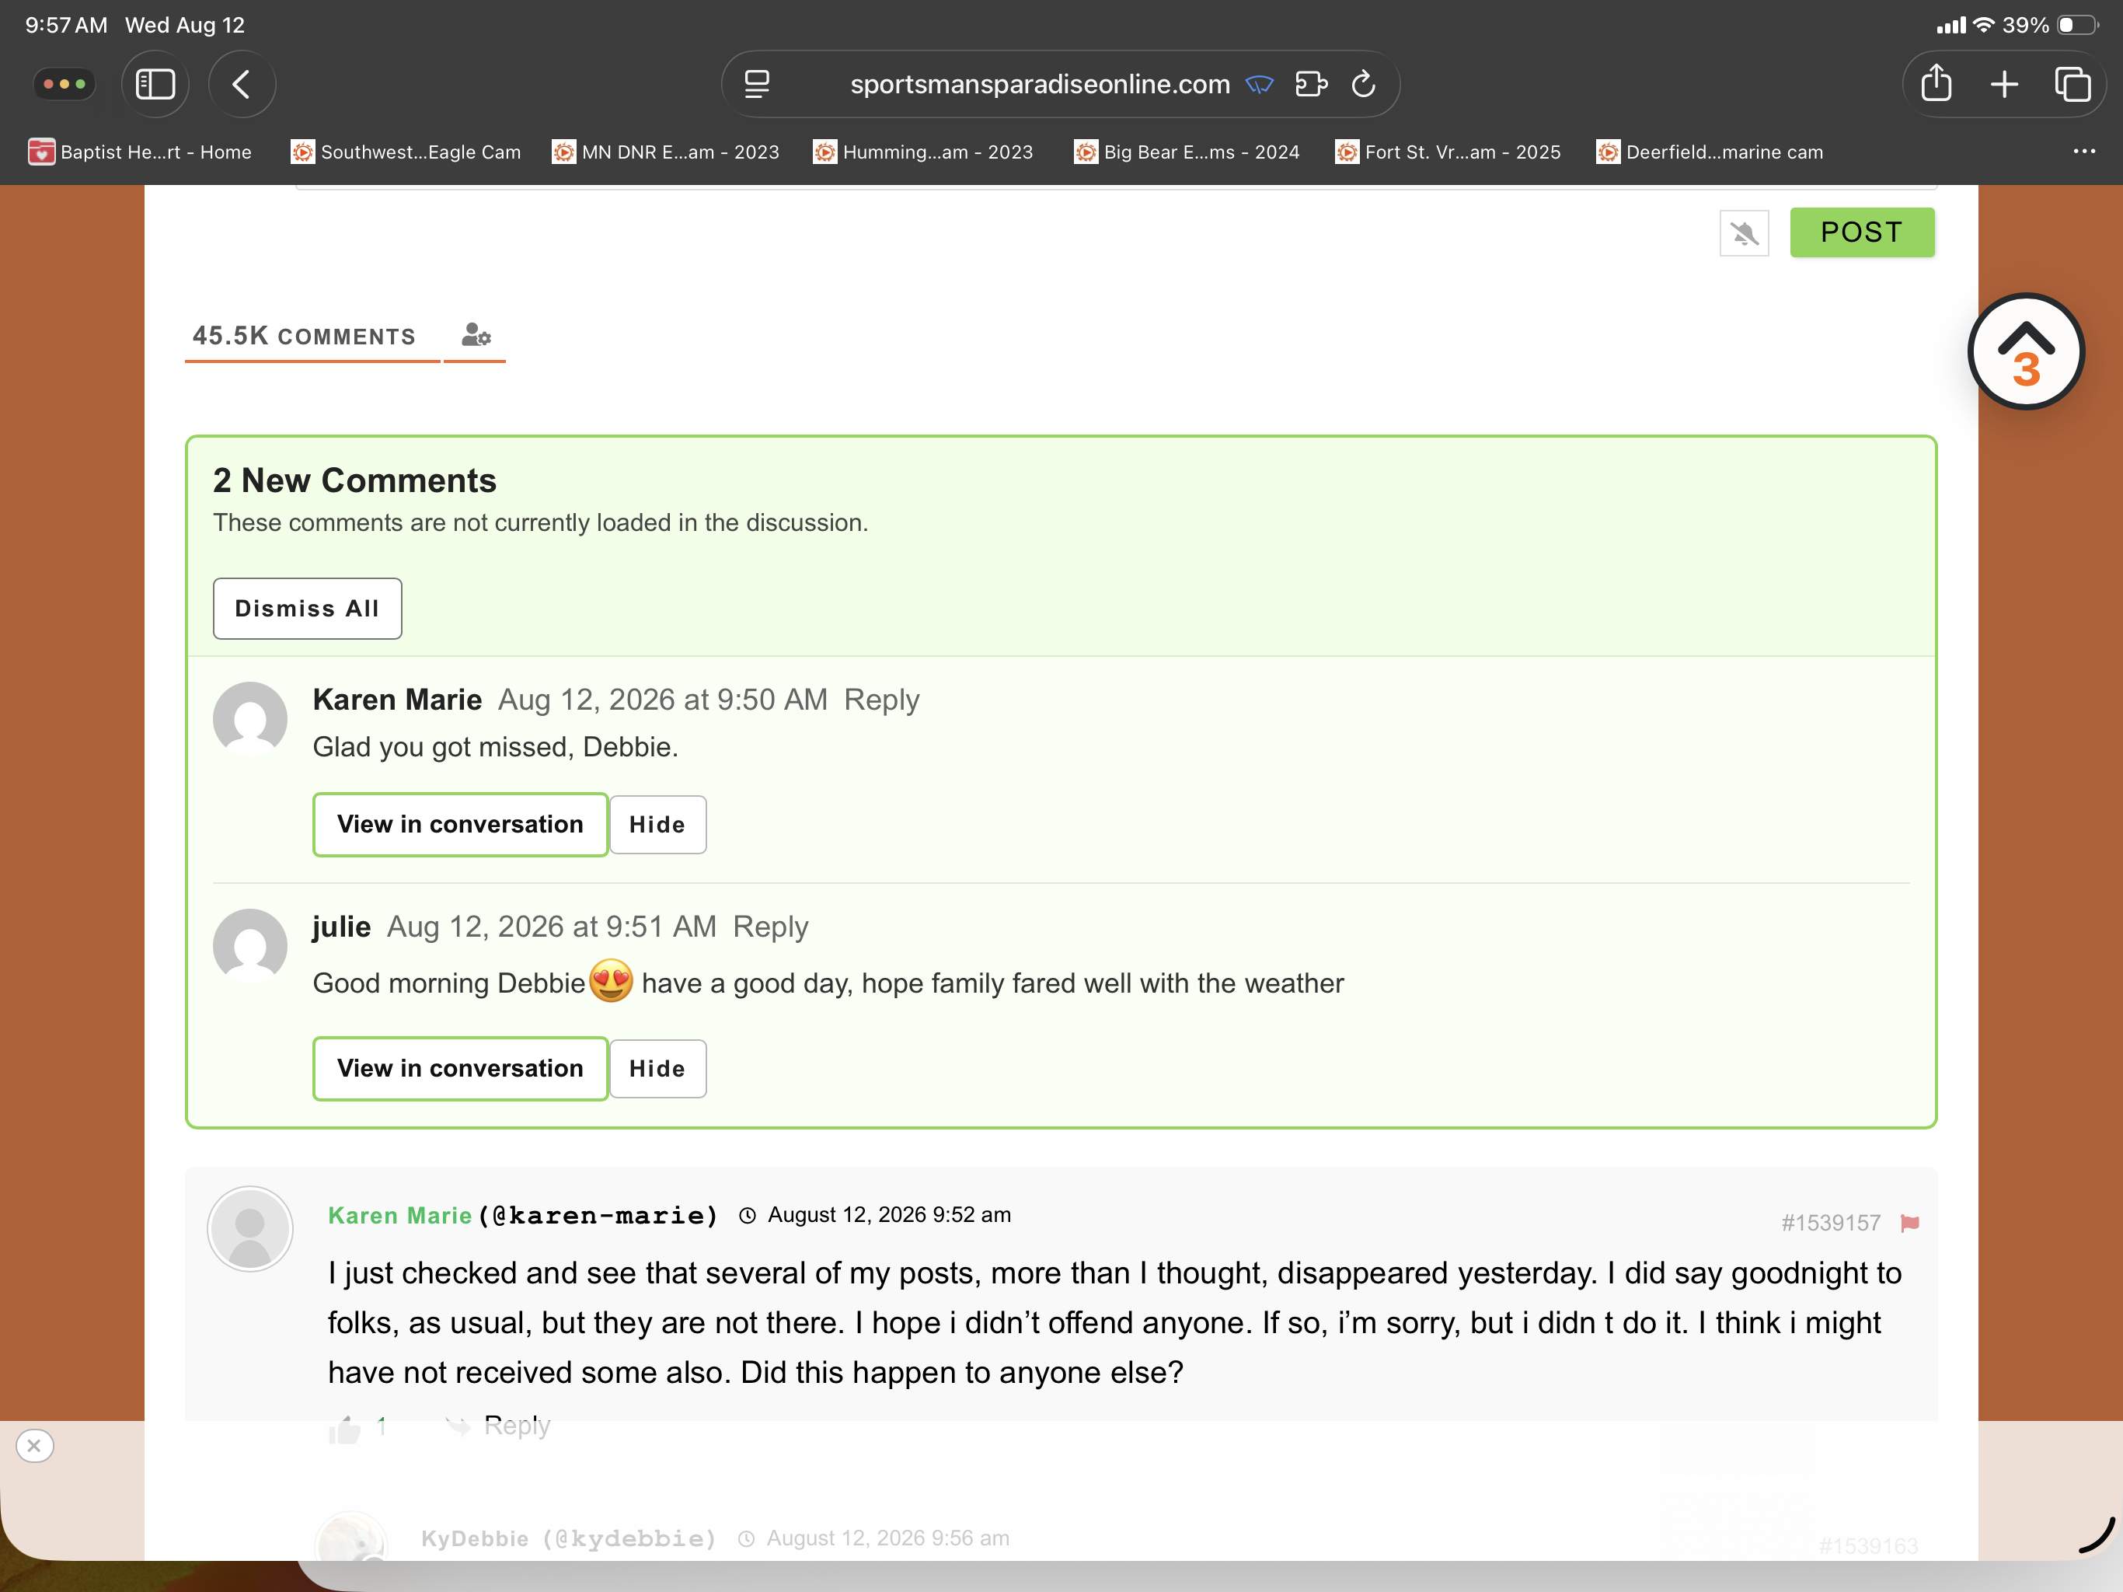Click the August 12, 2026 9:52 am timestamp

point(889,1215)
